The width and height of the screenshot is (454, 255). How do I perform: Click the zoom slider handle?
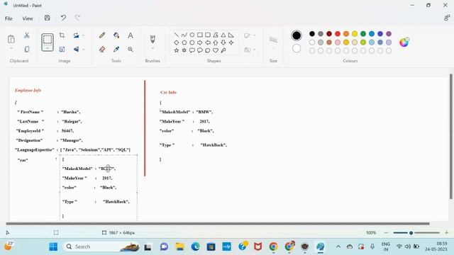(411, 233)
